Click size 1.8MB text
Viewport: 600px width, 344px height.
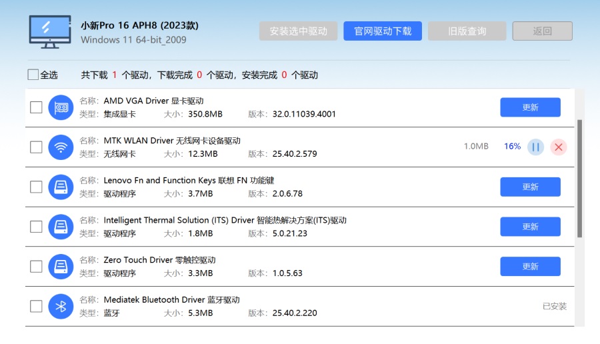[200, 233]
